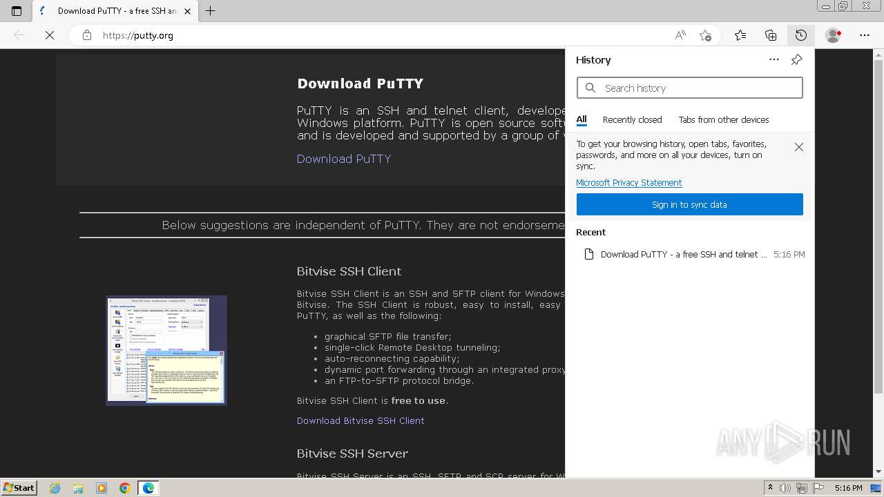Dismiss the sync notice

(x=798, y=147)
